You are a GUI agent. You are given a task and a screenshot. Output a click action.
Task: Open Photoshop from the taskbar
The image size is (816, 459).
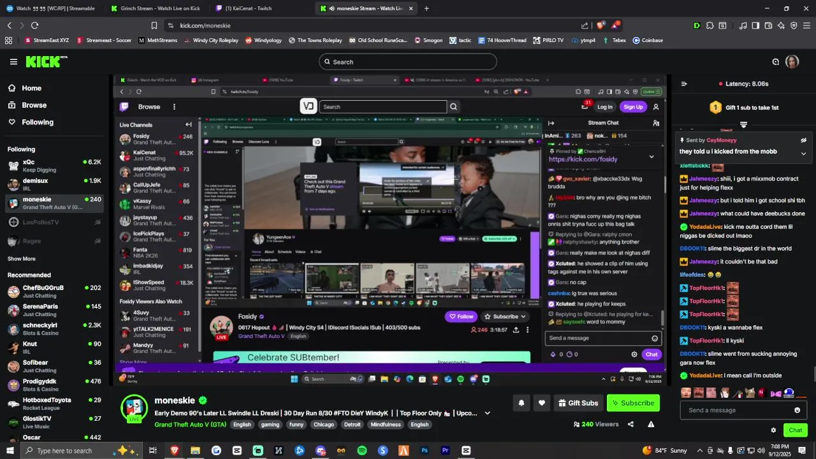click(425, 451)
